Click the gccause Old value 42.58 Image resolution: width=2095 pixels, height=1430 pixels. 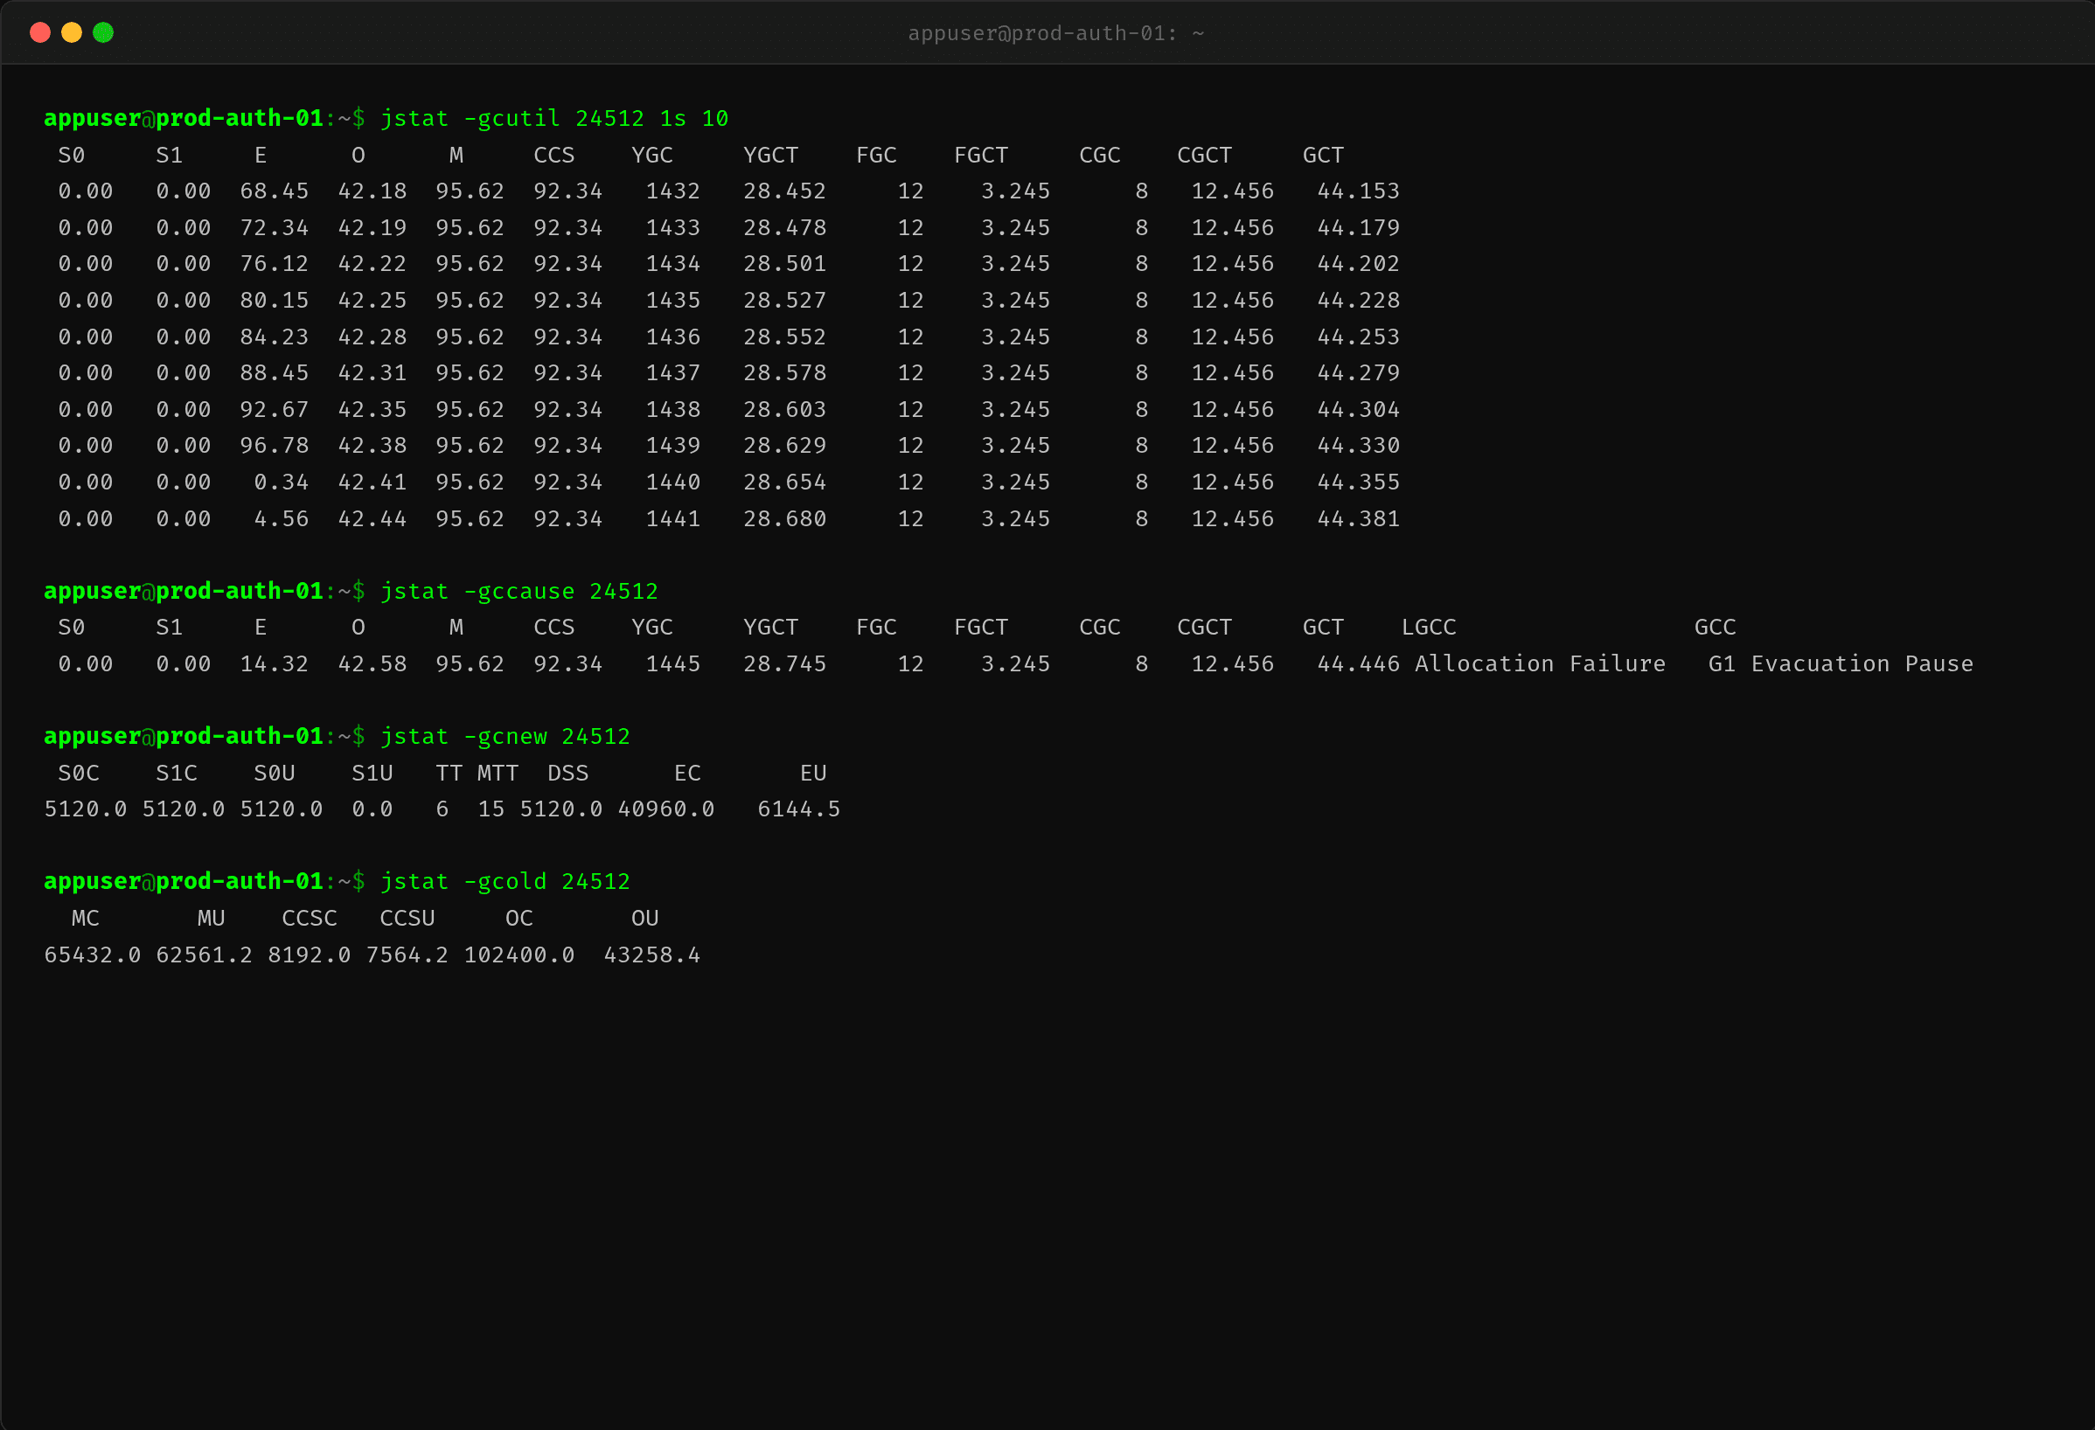[372, 664]
